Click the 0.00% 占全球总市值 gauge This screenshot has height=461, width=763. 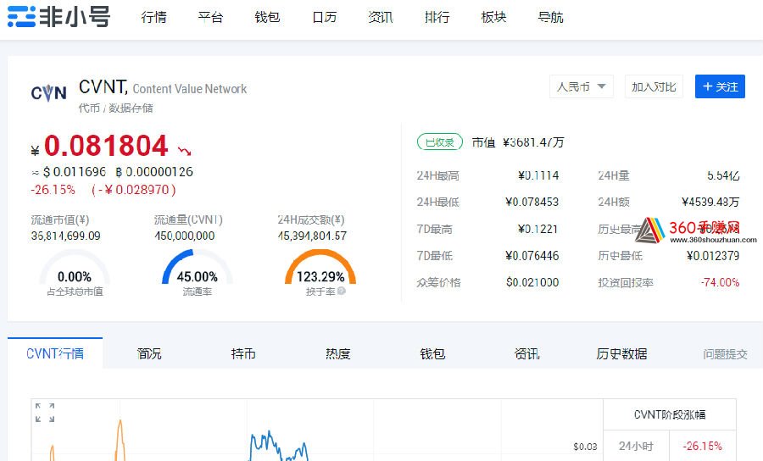pos(75,268)
